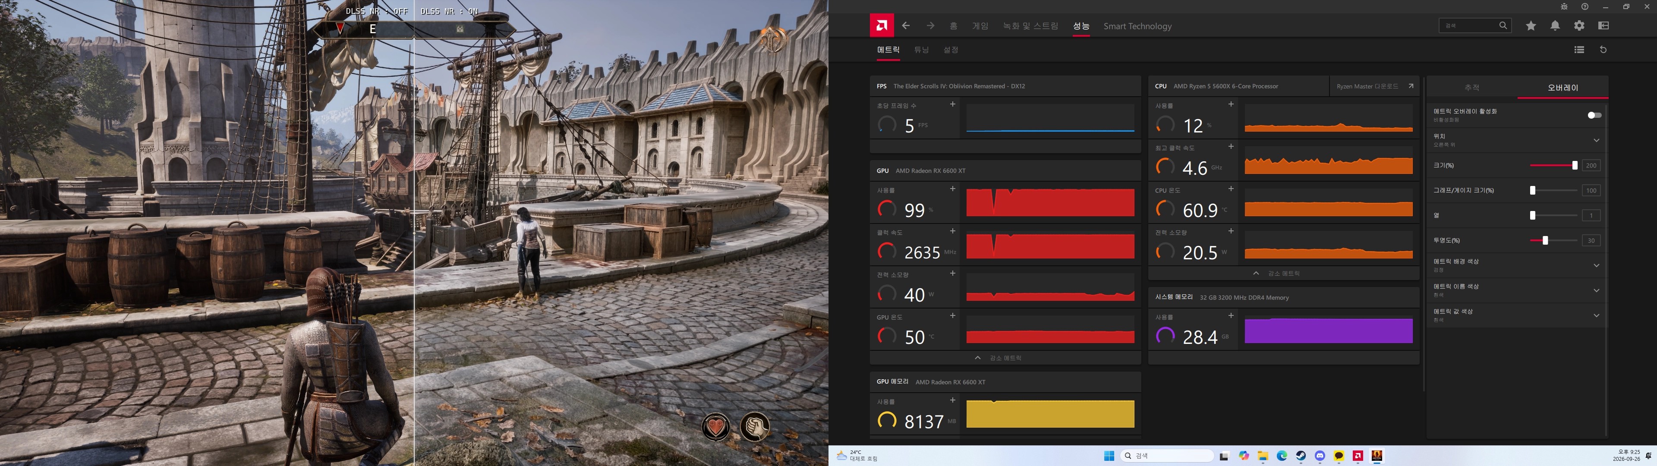The width and height of the screenshot is (1657, 466).
Task: Add GPU 사용률 metric with plus icon
Action: (953, 189)
